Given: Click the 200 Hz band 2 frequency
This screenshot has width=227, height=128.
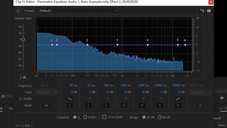Looking at the screenshot, I should [106, 85].
